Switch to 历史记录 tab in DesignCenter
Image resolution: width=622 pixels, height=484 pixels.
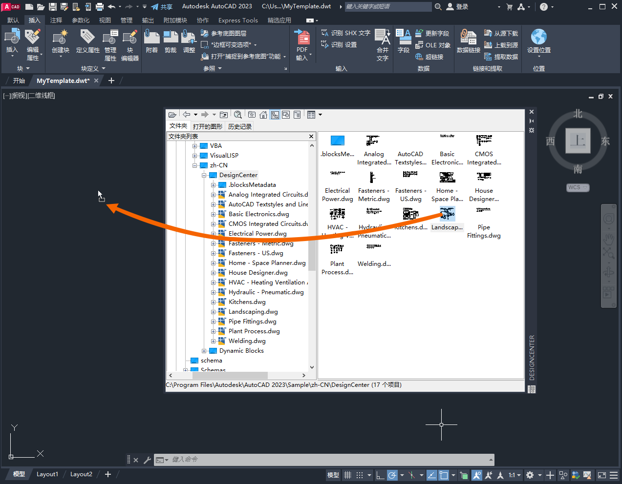coord(240,126)
